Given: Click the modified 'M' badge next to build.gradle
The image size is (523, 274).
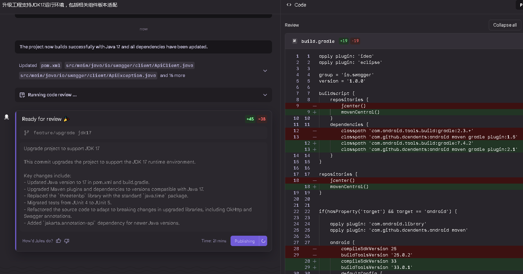Looking at the screenshot, I should [x=295, y=41].
